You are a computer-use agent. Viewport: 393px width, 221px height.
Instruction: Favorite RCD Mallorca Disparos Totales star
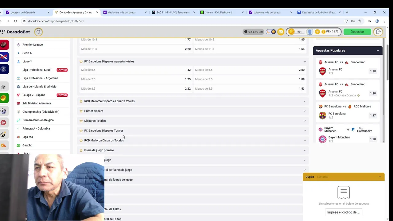click(x=81, y=140)
